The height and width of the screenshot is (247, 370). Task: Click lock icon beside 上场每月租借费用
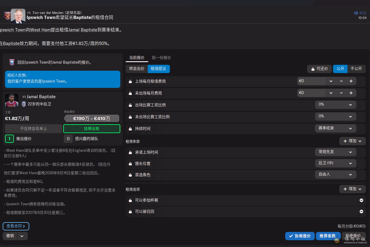point(130,81)
